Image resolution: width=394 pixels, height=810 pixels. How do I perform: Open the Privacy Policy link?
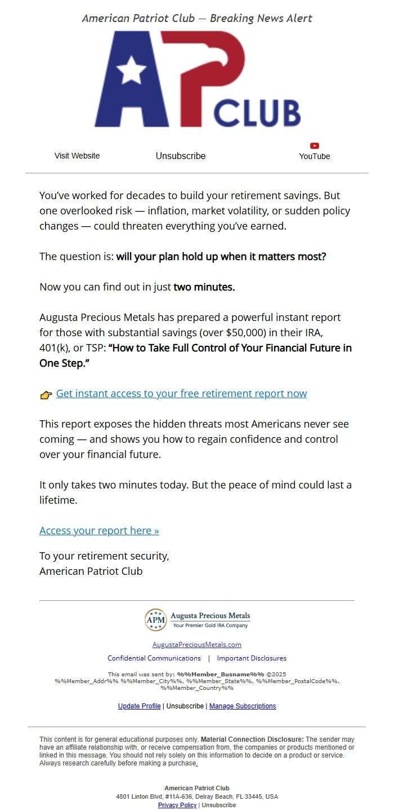177,805
